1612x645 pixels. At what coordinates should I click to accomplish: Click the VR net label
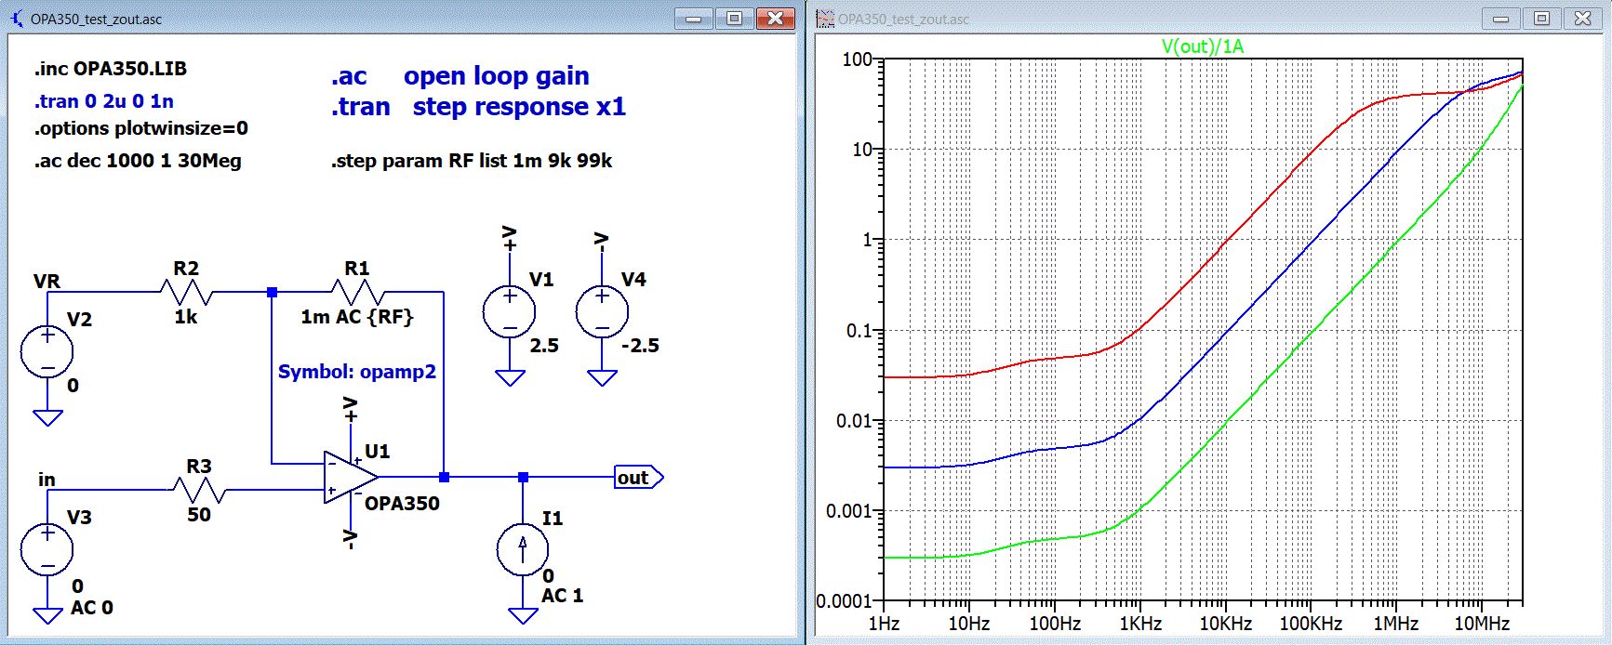pos(47,282)
